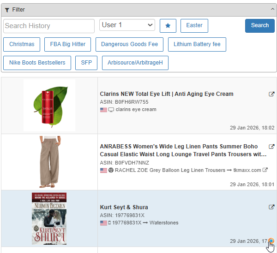Select the Dangerous Goods Fee tag
This screenshot has height=253, width=277.
coord(129,44)
